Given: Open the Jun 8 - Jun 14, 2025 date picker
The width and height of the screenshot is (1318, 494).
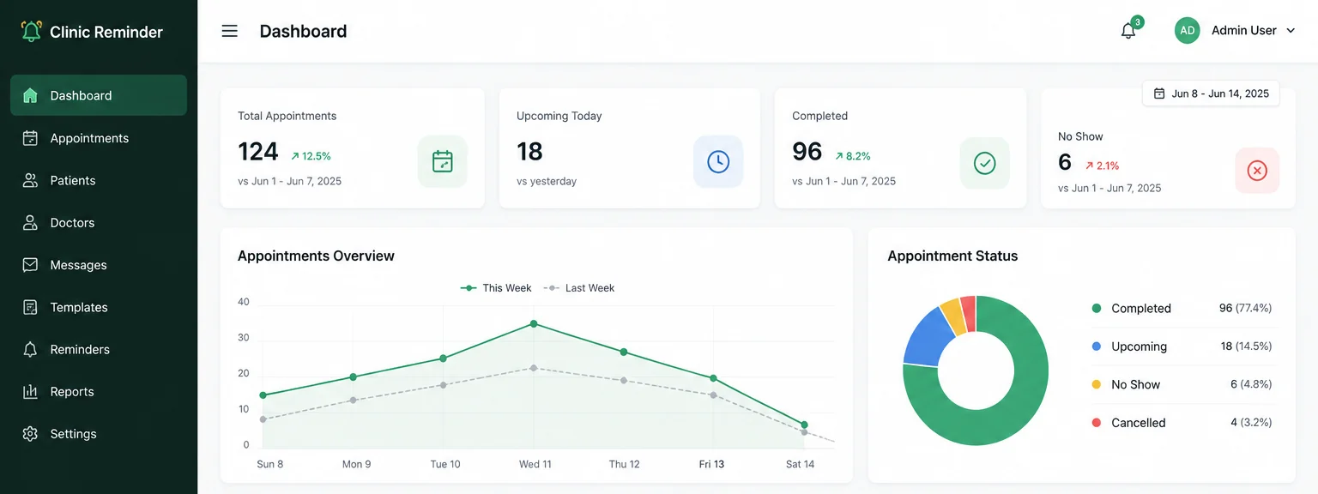Looking at the screenshot, I should [x=1211, y=93].
